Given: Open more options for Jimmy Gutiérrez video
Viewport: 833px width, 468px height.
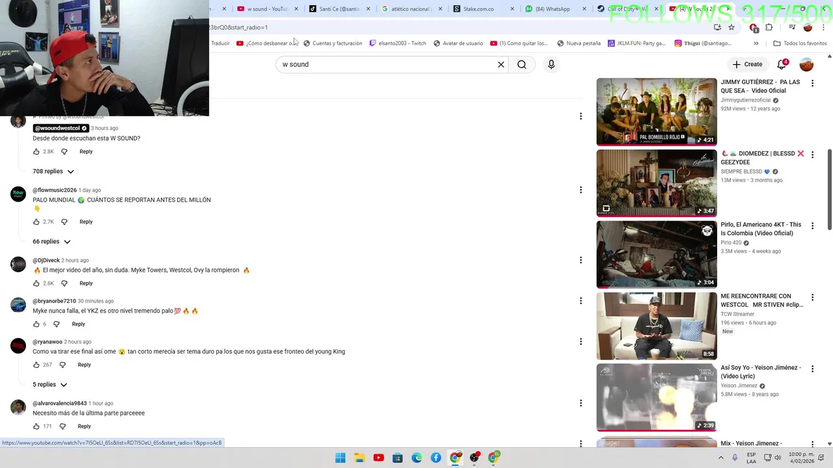Looking at the screenshot, I should click(812, 83).
